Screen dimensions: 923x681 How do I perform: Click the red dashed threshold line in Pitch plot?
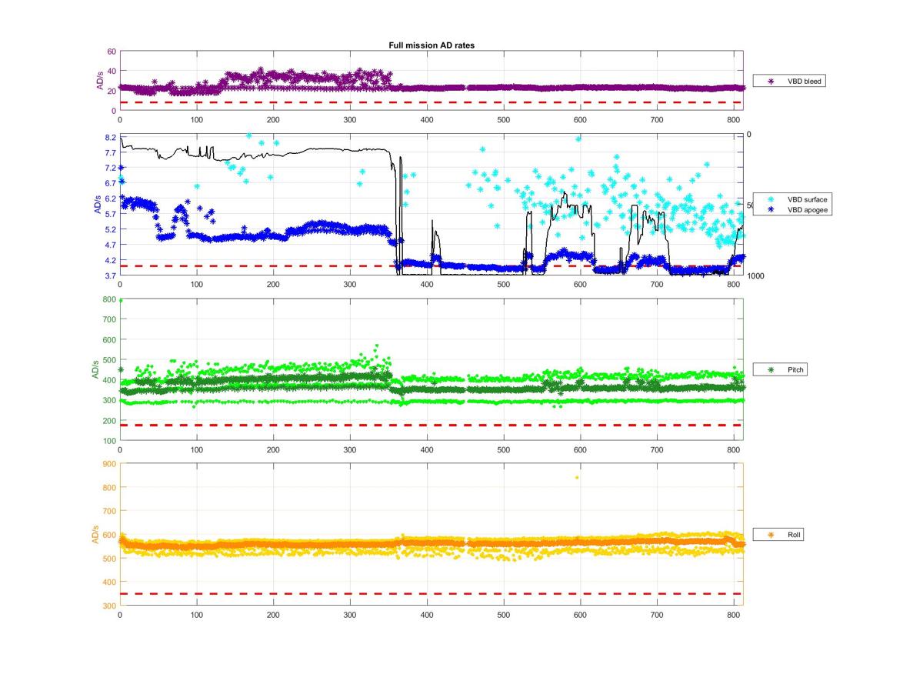[431, 425]
